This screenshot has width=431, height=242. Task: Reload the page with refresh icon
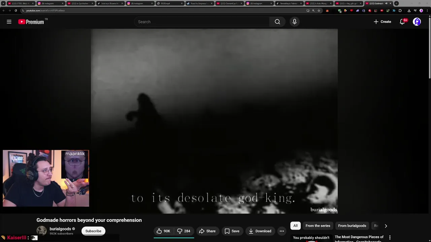(16, 10)
